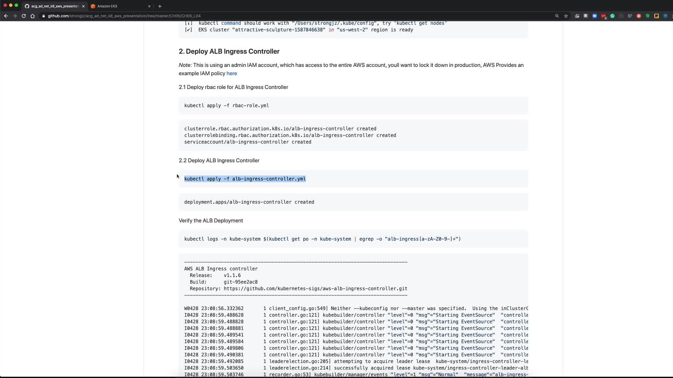Click the NP extension icon
Screen dimensions: 673x378
click(630, 16)
